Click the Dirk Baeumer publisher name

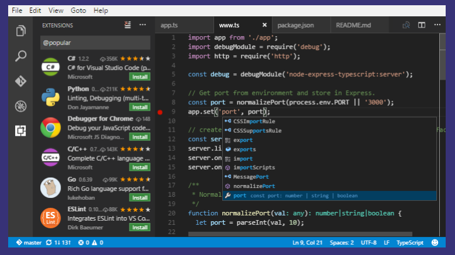85,228
